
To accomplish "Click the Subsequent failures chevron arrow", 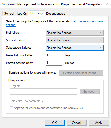I will pos(101,48).
